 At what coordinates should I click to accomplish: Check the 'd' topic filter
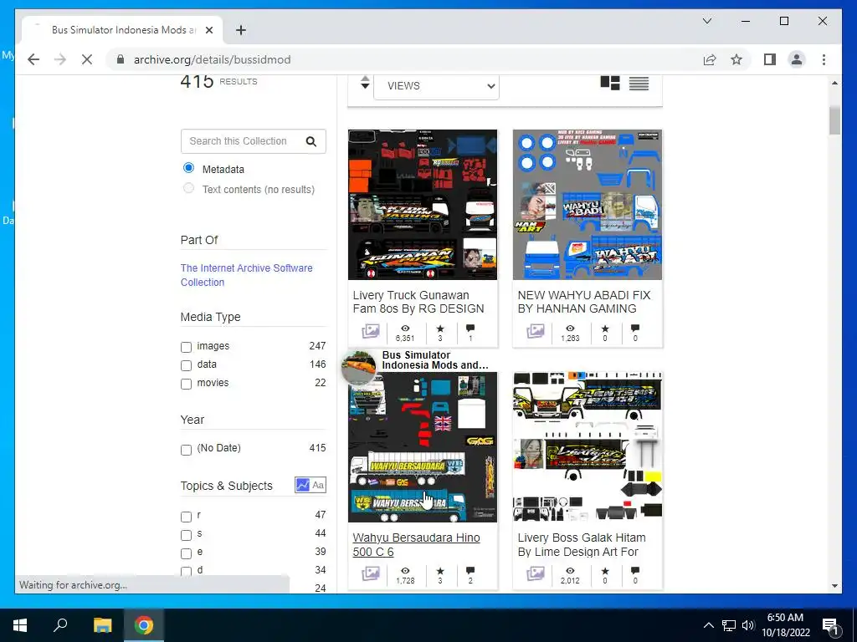(187, 571)
